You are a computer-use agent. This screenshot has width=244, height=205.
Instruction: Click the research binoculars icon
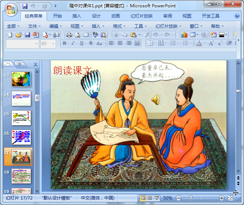[104, 35]
